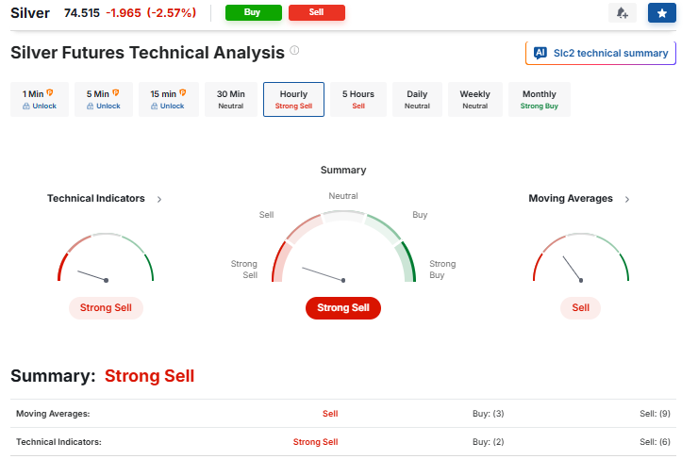Click the Strong Buy label beside Summary gauge

[442, 269]
